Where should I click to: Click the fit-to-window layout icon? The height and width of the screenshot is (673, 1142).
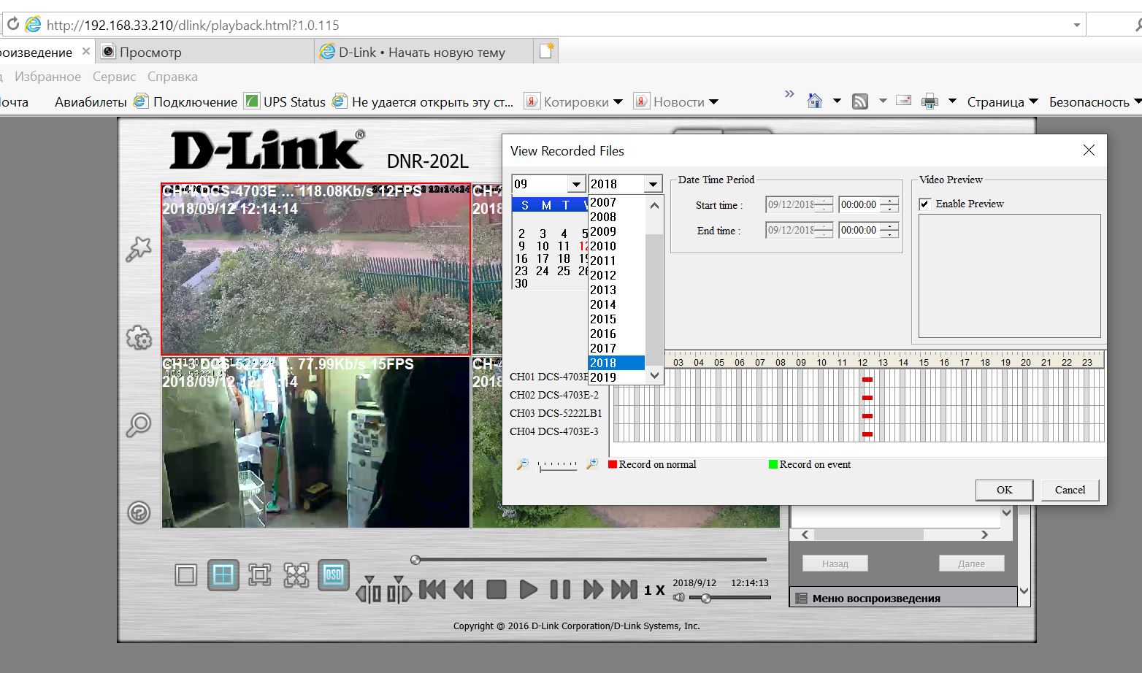tap(260, 575)
